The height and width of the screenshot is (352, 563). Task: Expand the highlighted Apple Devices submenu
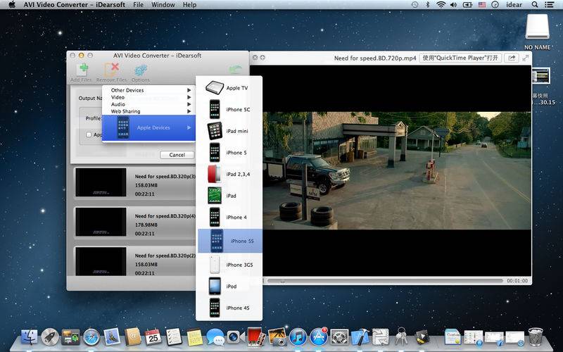[148, 127]
